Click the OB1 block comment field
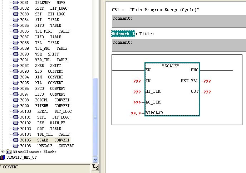This screenshot has width=246, height=173. point(179,21)
